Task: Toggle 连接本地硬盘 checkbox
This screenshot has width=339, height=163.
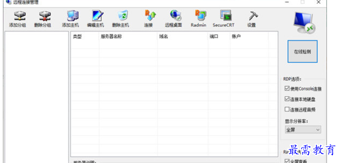Action: click(287, 99)
